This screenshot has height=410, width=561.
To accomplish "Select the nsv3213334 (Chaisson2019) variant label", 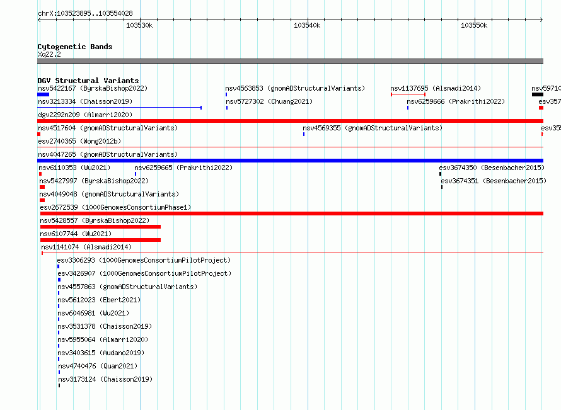I will pyautogui.click(x=85, y=101).
